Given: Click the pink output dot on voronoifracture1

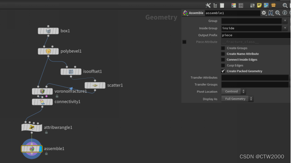Looking at the screenshot, I should coord(46,96).
